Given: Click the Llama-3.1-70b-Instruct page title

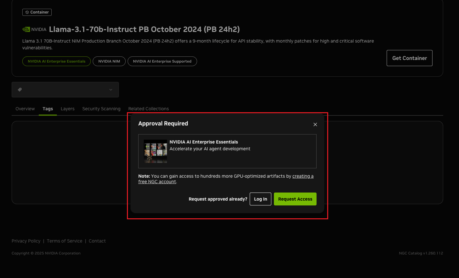Looking at the screenshot, I should (144, 29).
